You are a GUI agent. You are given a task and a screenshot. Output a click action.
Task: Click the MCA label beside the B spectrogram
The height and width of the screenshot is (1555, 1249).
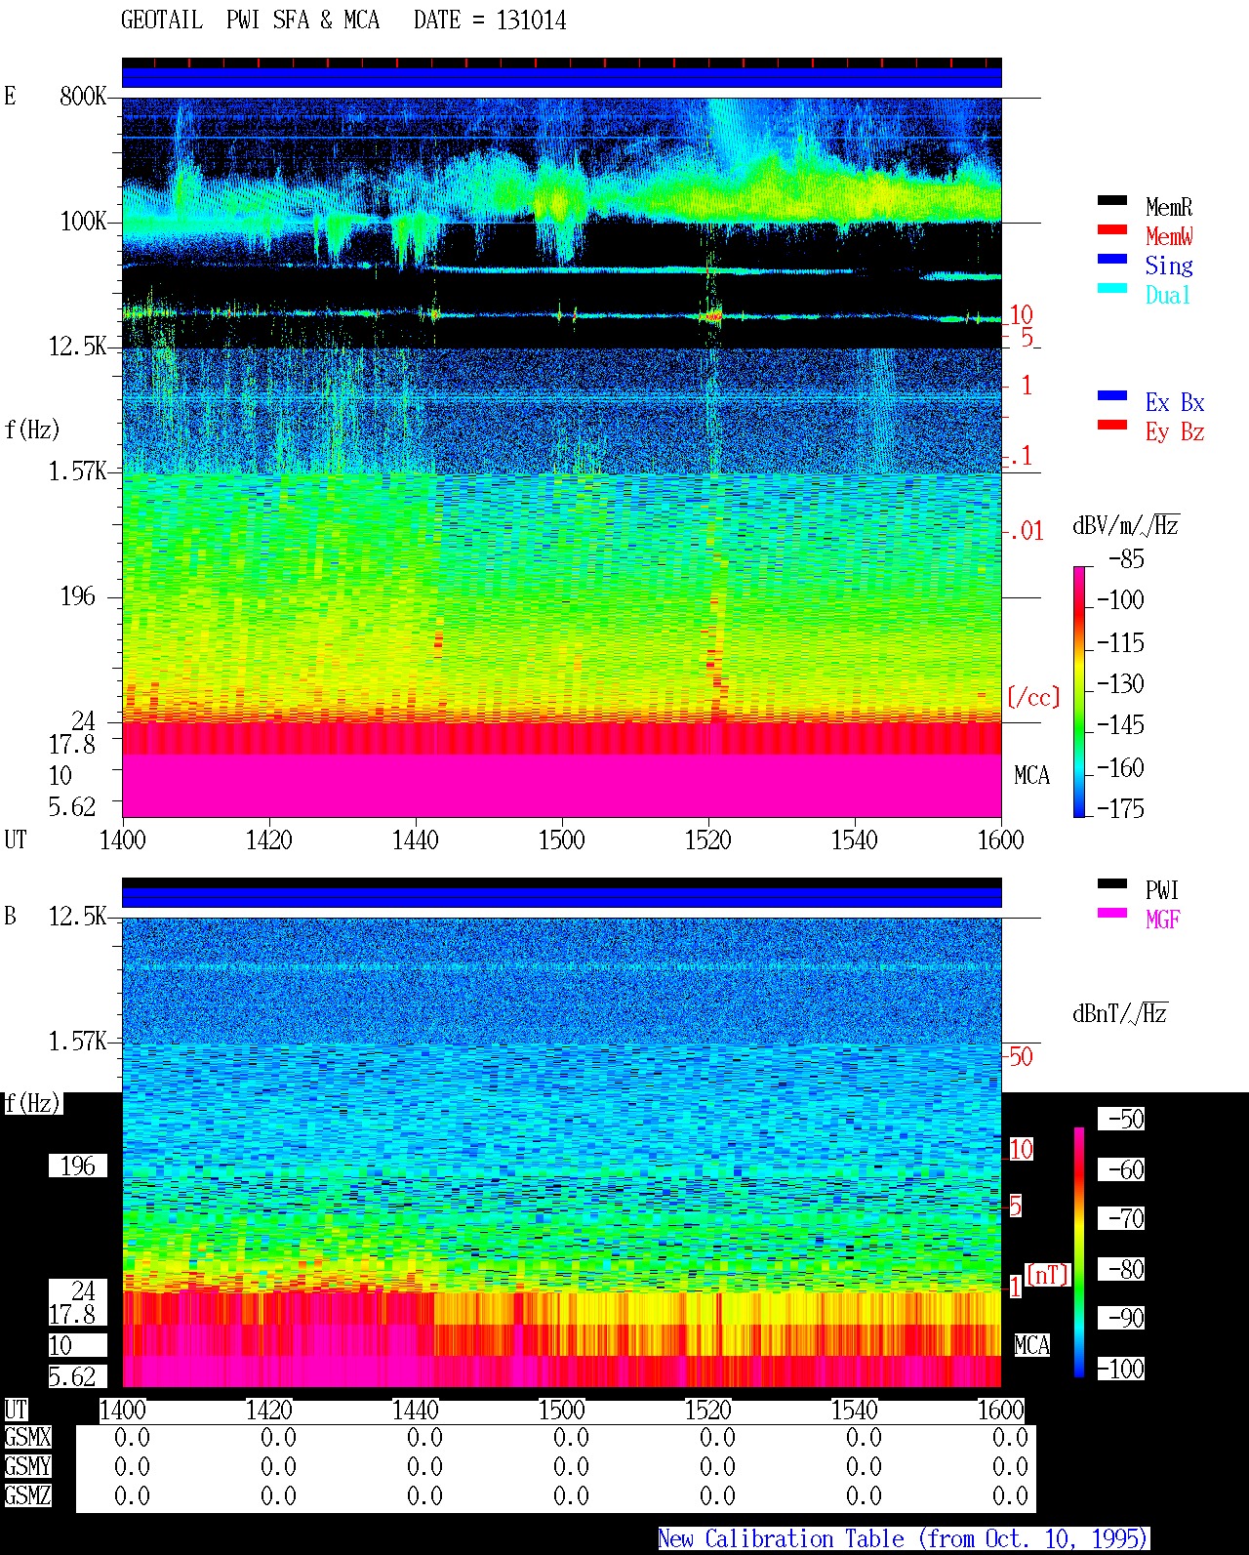(1031, 1346)
